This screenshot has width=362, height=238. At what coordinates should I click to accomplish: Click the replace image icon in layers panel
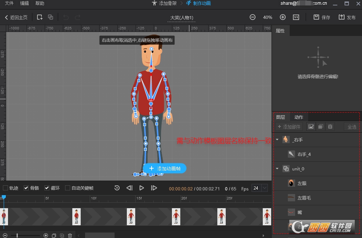click(x=311, y=126)
